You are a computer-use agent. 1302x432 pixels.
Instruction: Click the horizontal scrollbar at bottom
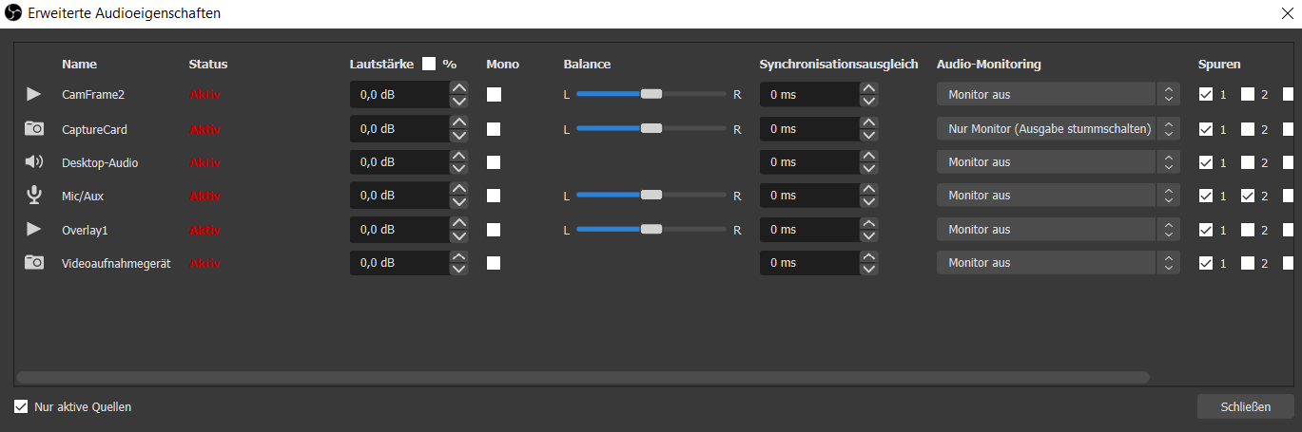click(582, 377)
